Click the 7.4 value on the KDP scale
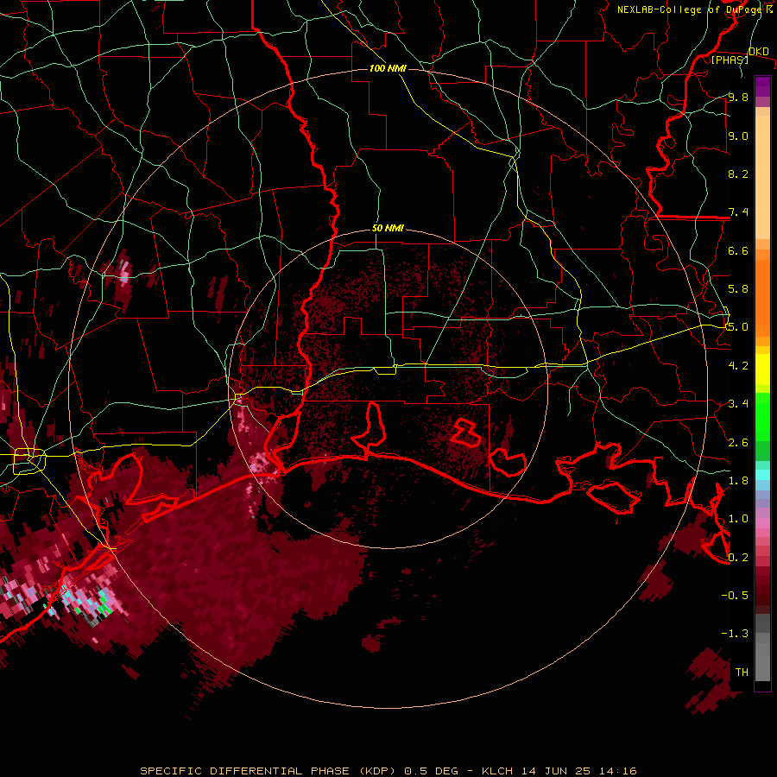Image resolution: width=777 pixels, height=777 pixels. 738,212
